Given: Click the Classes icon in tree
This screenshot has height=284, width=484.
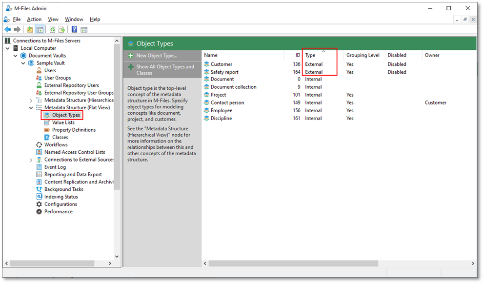Looking at the screenshot, I should pyautogui.click(x=47, y=138).
